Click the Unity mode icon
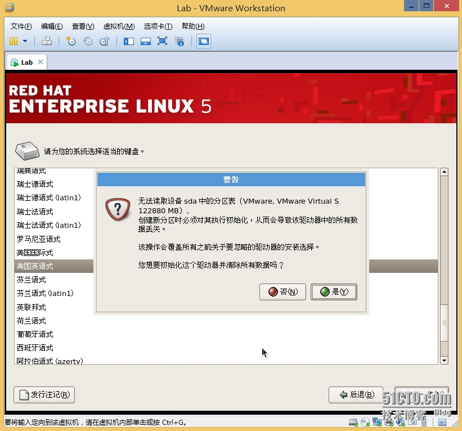This screenshot has height=431, width=462. click(x=180, y=41)
